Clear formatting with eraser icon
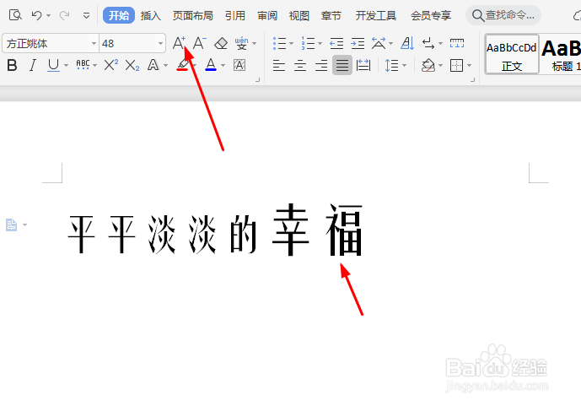The width and height of the screenshot is (581, 406). 221,43
